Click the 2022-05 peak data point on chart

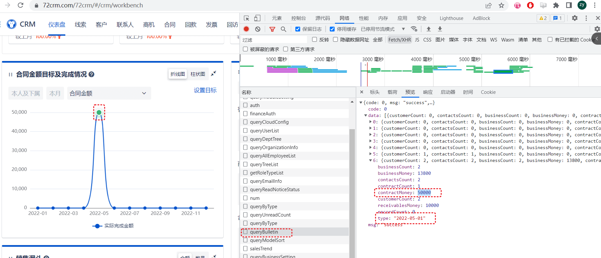point(99,112)
